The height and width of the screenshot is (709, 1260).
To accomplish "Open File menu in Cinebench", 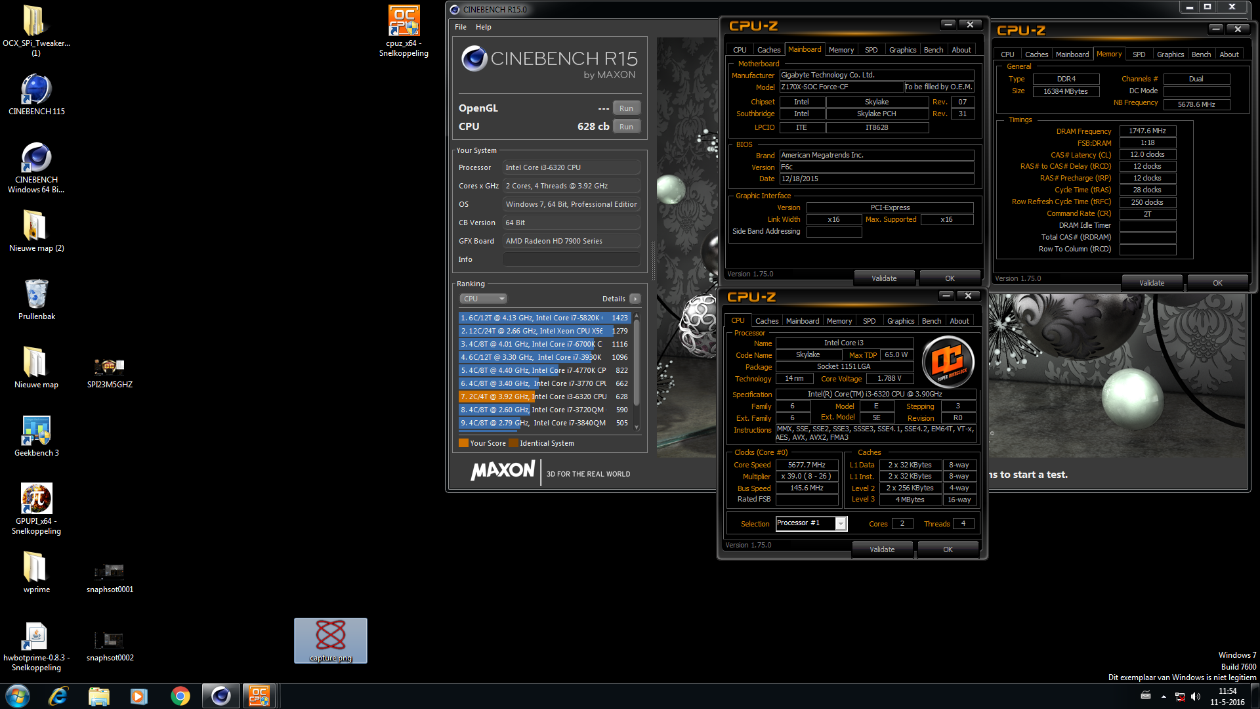I will pyautogui.click(x=461, y=27).
